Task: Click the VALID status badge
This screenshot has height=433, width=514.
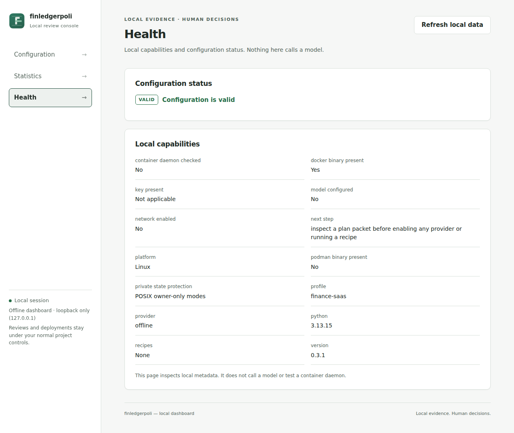Action: [x=147, y=100]
